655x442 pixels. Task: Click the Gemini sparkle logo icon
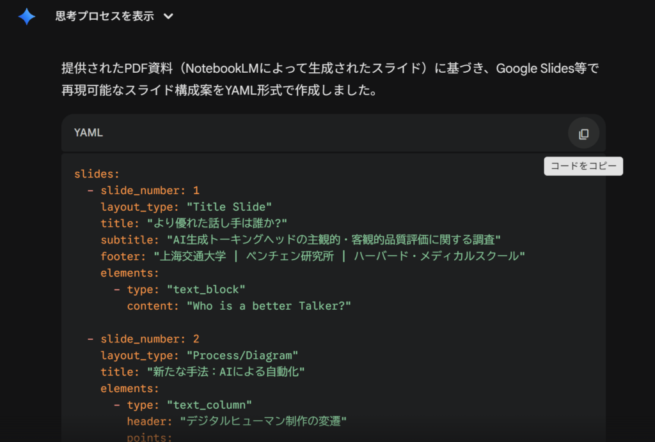(x=26, y=16)
